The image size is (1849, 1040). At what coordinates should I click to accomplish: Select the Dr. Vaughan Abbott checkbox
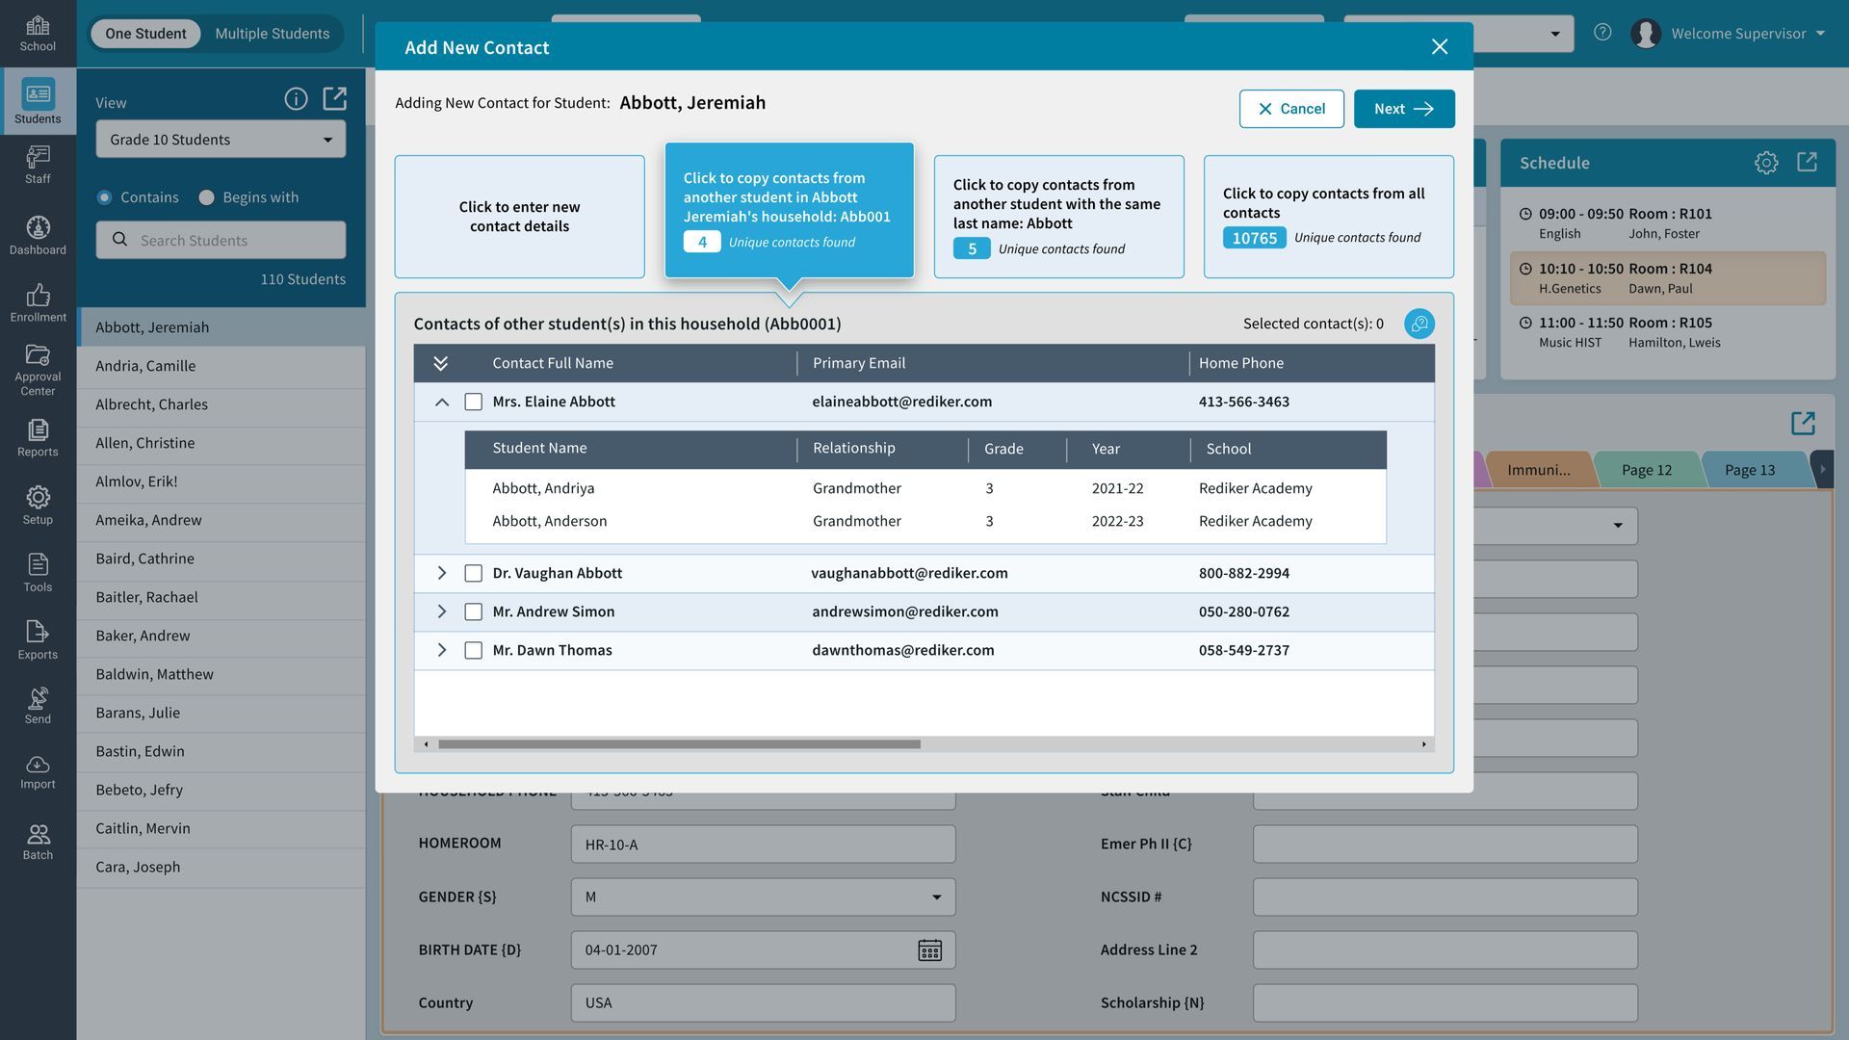coord(473,573)
